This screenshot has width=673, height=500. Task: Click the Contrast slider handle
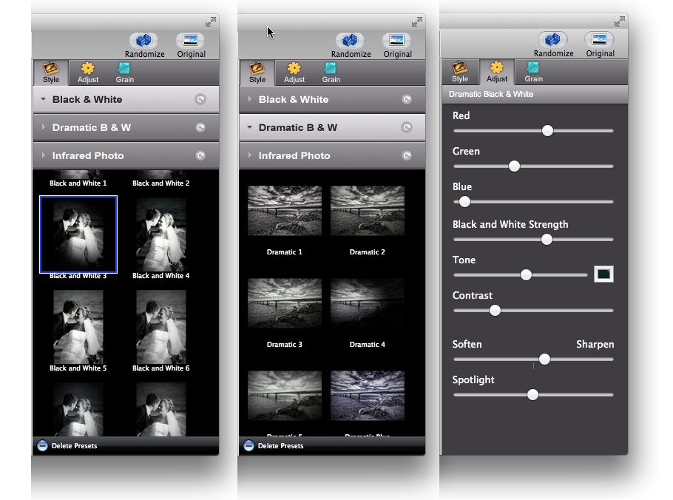[x=495, y=311]
